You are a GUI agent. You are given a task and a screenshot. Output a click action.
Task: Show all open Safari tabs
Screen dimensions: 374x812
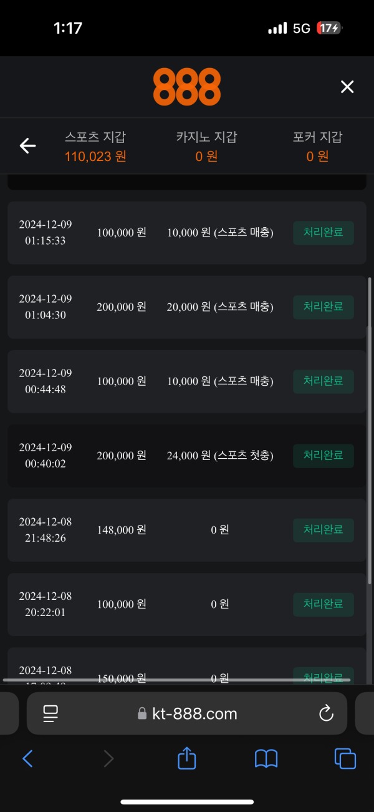(x=345, y=759)
